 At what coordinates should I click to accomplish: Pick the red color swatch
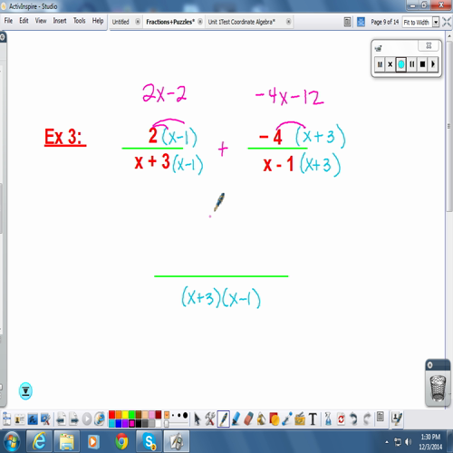[111, 415]
